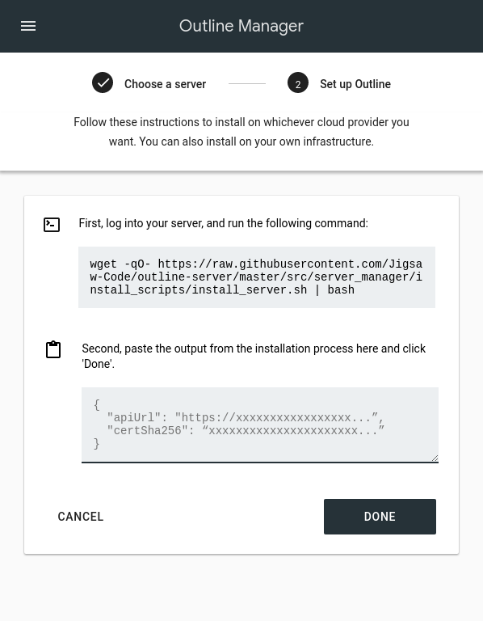Click the wget install command block
483x621 pixels.
point(257,277)
